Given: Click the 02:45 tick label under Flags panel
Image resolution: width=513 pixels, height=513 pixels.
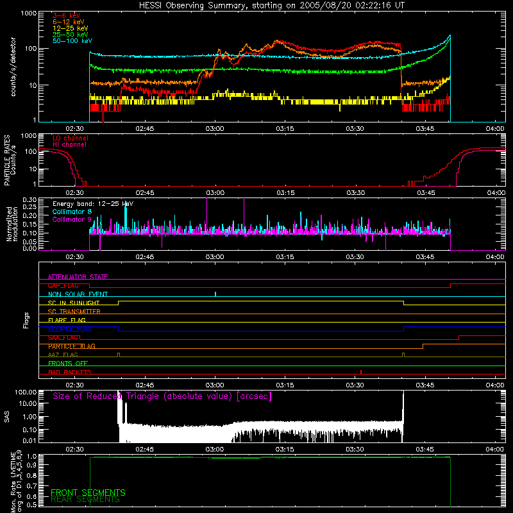Looking at the screenshot, I should (x=145, y=385).
